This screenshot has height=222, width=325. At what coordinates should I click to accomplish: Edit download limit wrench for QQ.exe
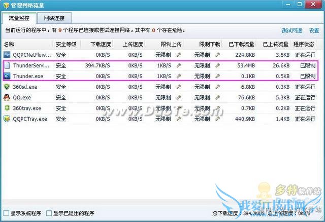point(217,97)
